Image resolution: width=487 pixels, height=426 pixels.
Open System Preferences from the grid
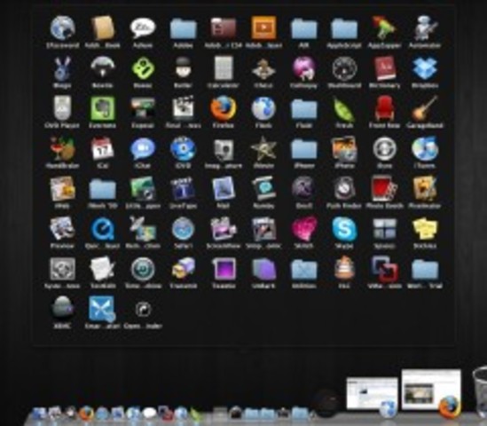coord(62,269)
